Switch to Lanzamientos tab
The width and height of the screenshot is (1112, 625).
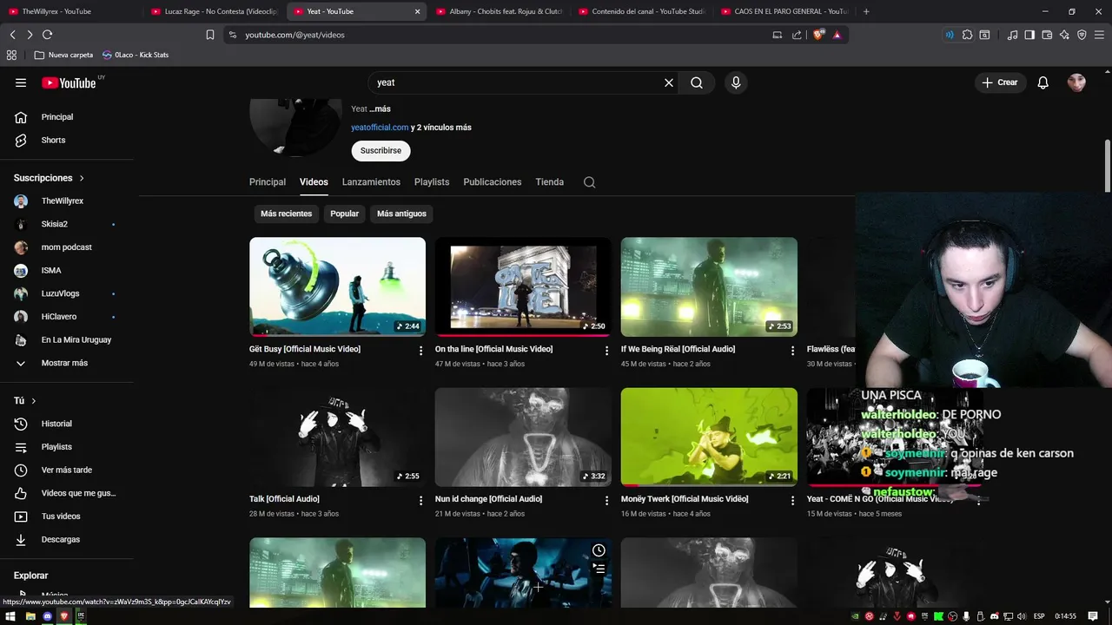point(371,182)
